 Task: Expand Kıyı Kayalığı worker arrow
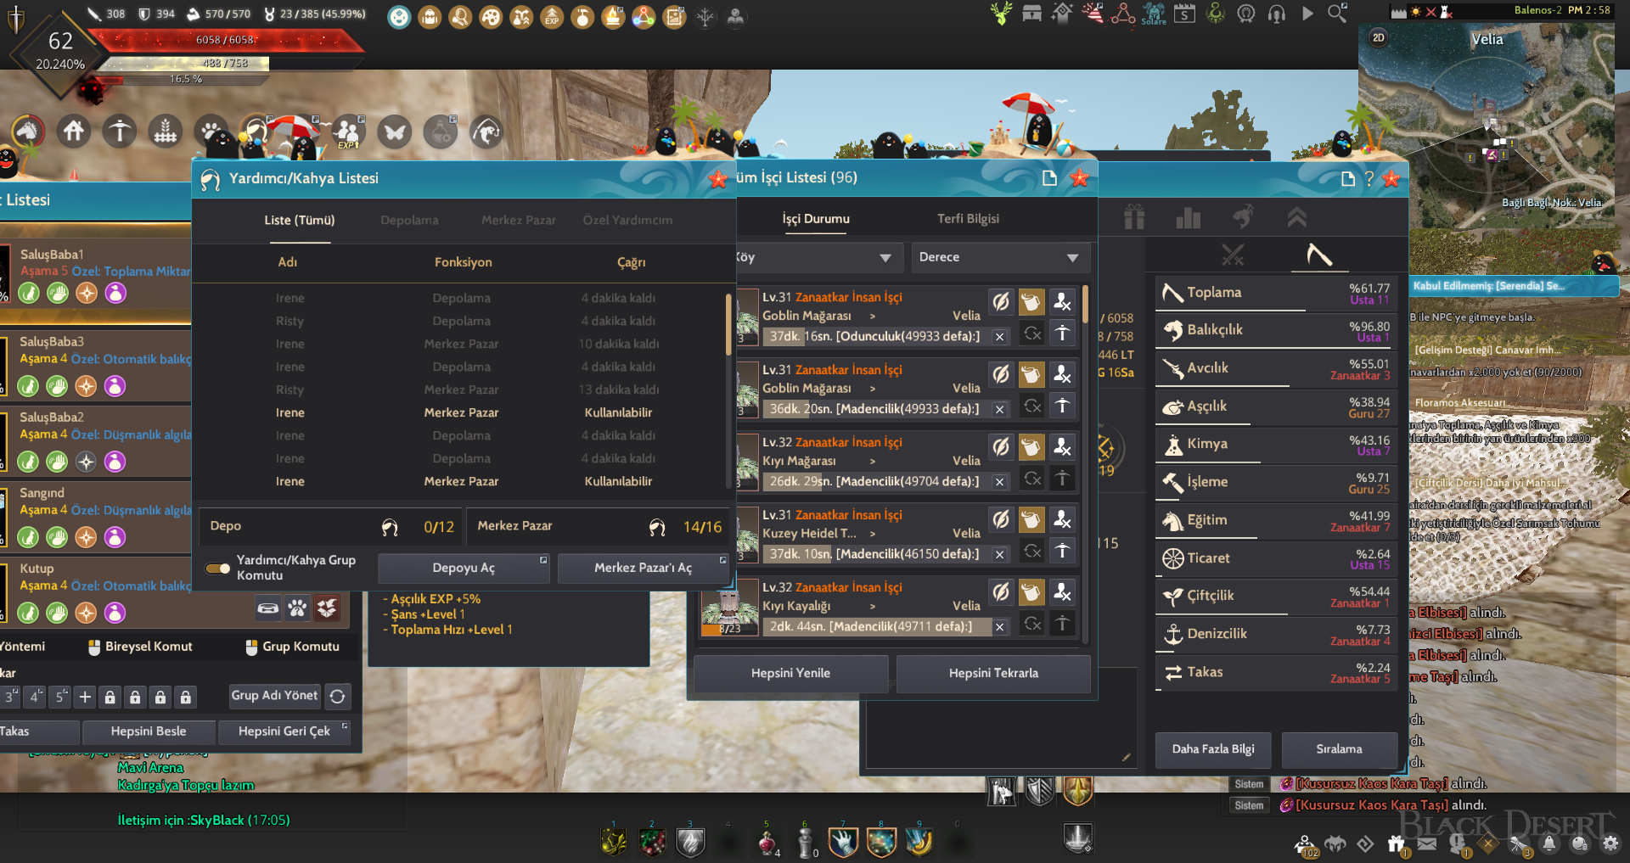[872, 606]
